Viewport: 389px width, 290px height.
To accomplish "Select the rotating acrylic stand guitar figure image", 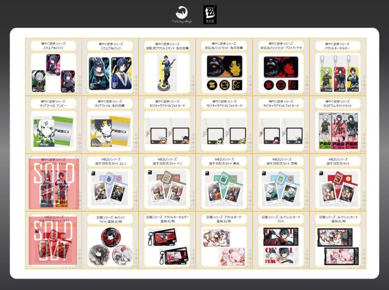I will point(167,73).
